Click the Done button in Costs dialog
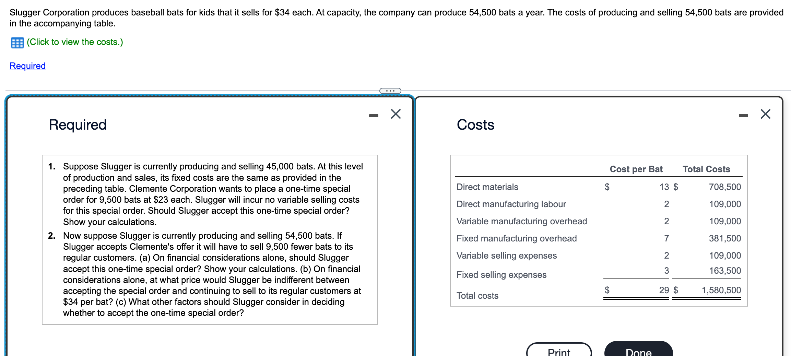Image resolution: width=791 pixels, height=356 pixels. click(x=639, y=349)
